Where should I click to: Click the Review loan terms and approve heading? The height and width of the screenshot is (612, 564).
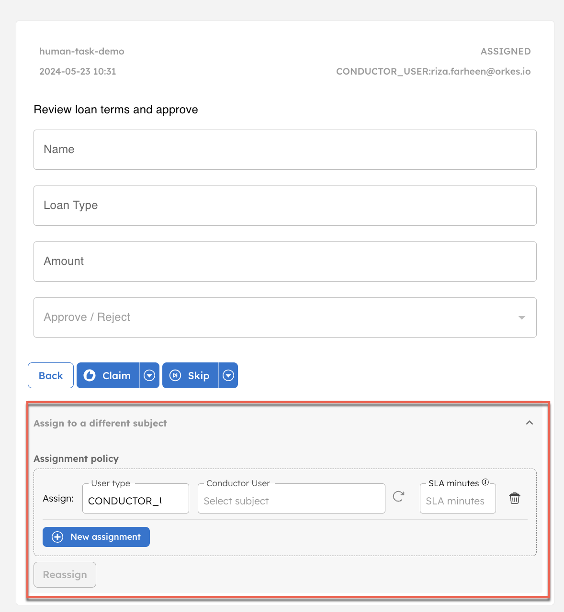(116, 109)
